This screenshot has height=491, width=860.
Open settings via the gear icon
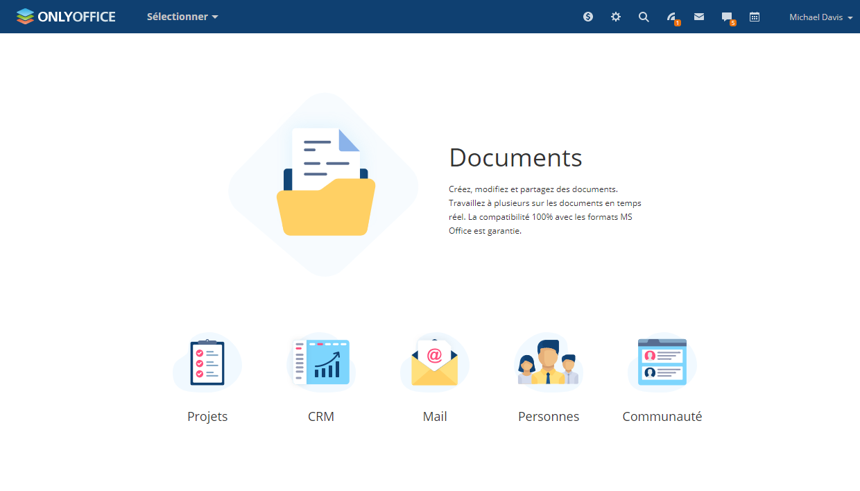coord(616,17)
